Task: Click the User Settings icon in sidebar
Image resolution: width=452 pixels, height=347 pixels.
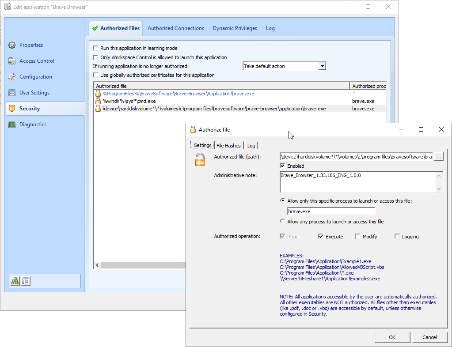Action: tap(12, 93)
